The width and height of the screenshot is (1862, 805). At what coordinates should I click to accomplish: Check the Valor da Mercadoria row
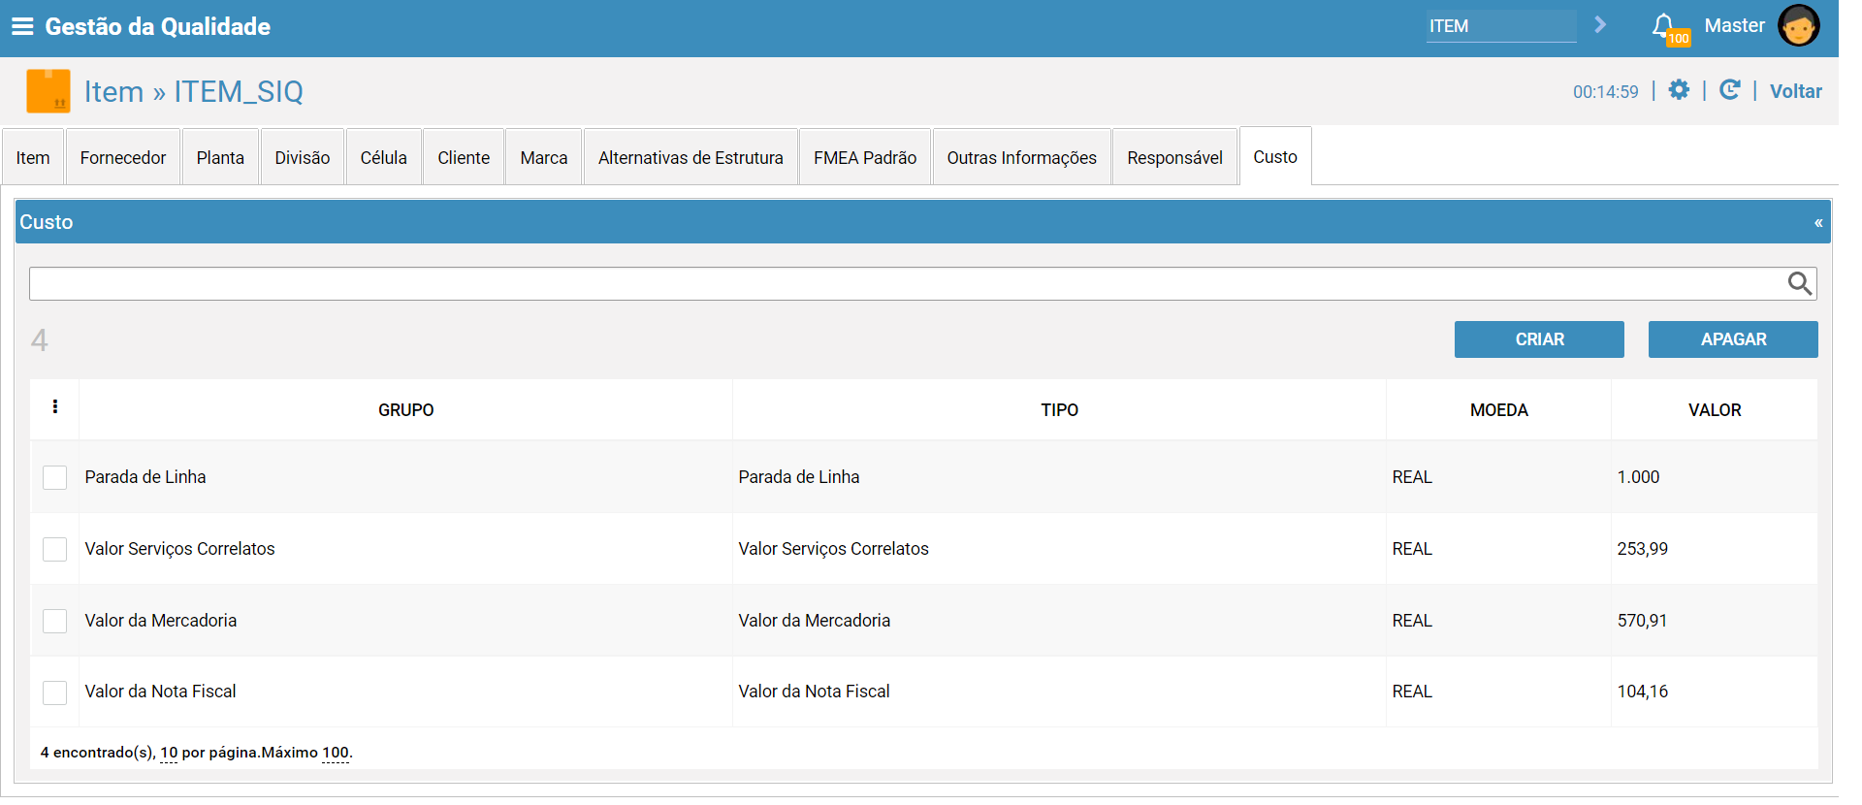(55, 621)
